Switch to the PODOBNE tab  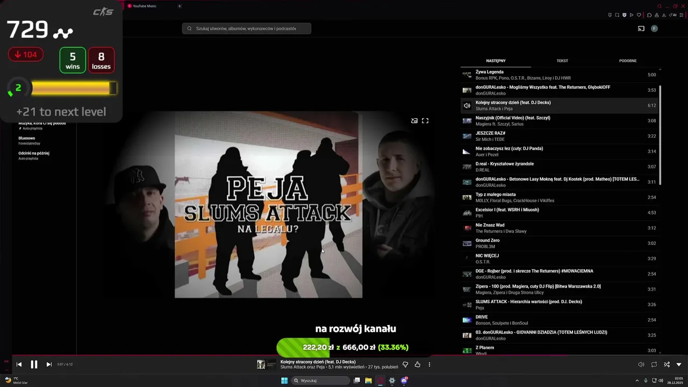click(x=628, y=61)
